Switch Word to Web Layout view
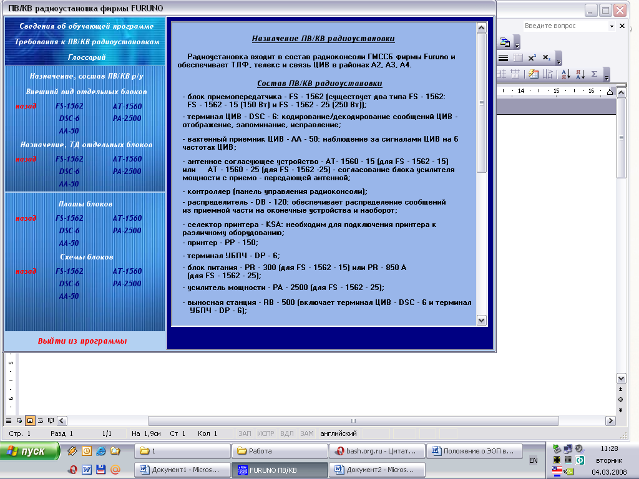 pos(19,421)
